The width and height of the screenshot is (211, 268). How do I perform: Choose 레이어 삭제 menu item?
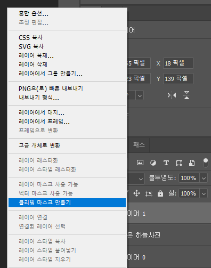pos(67,64)
